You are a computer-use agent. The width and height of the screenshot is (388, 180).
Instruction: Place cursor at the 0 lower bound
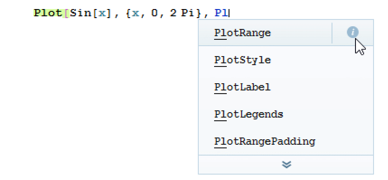pos(154,13)
